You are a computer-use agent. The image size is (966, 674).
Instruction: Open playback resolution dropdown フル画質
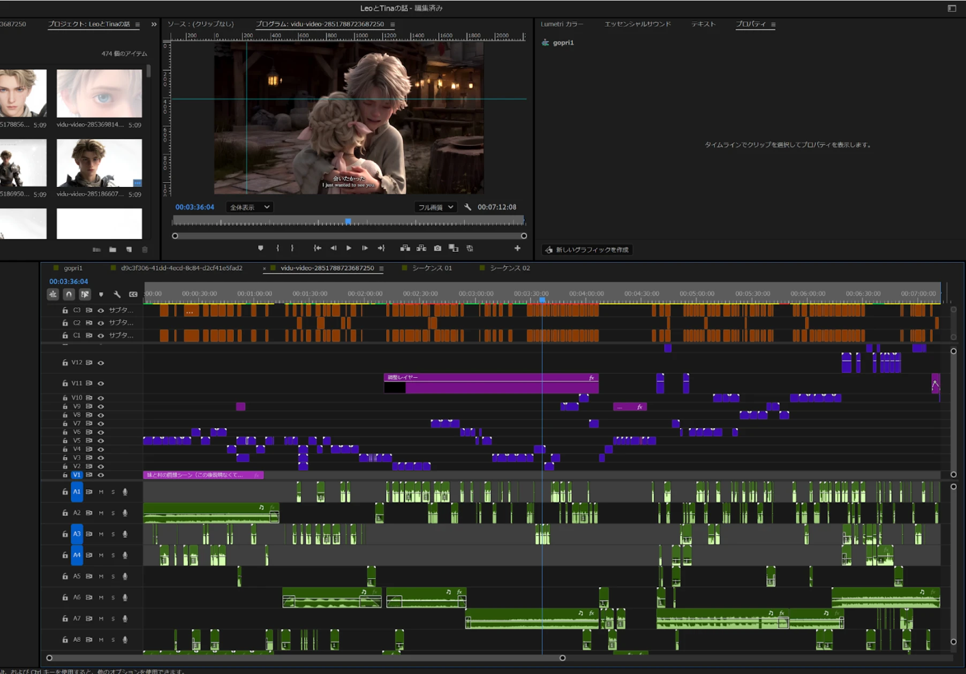(x=435, y=207)
